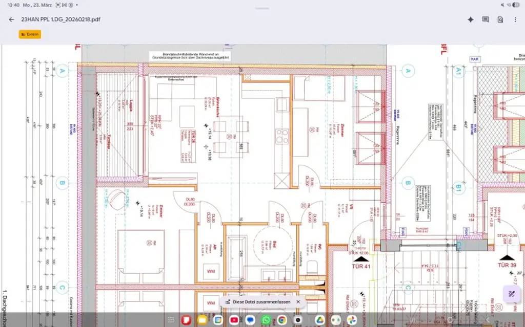Open Google Messages from the taskbar
The image size is (525, 327).
(x=250, y=319)
